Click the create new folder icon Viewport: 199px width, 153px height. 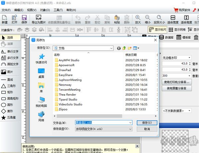click(x=130, y=48)
